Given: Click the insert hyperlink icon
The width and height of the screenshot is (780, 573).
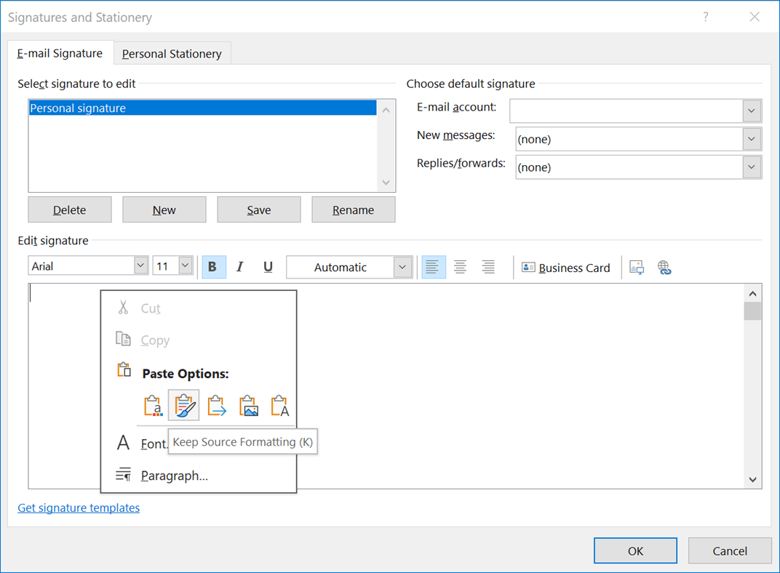Looking at the screenshot, I should tap(664, 268).
